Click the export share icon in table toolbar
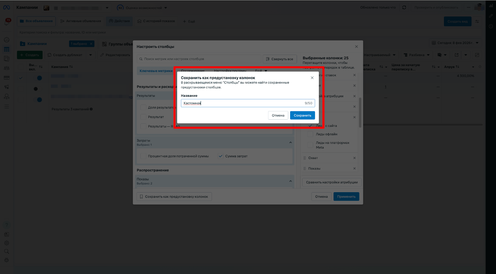The image size is (496, 274). (x=456, y=55)
